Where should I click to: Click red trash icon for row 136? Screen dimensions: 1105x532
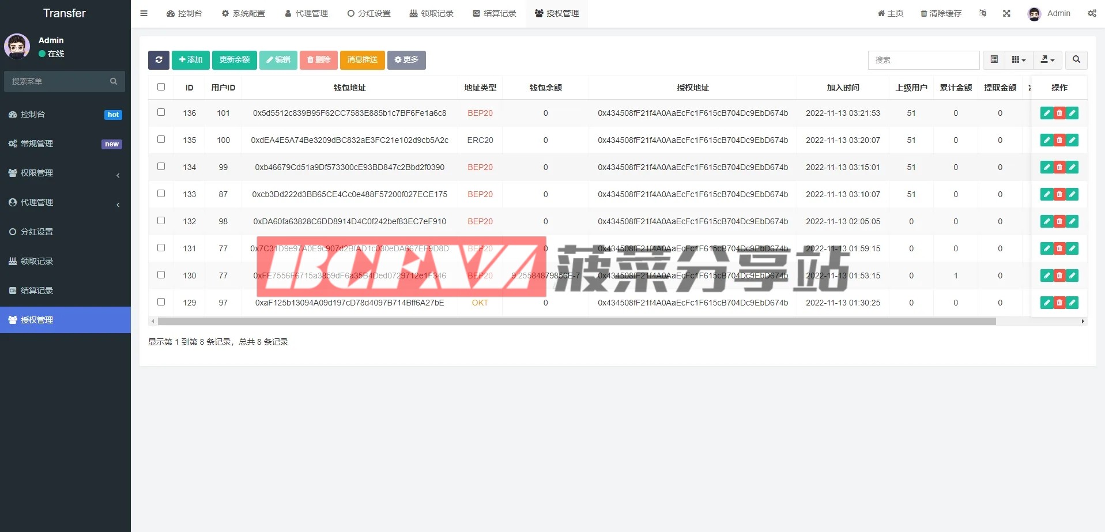1059,114
